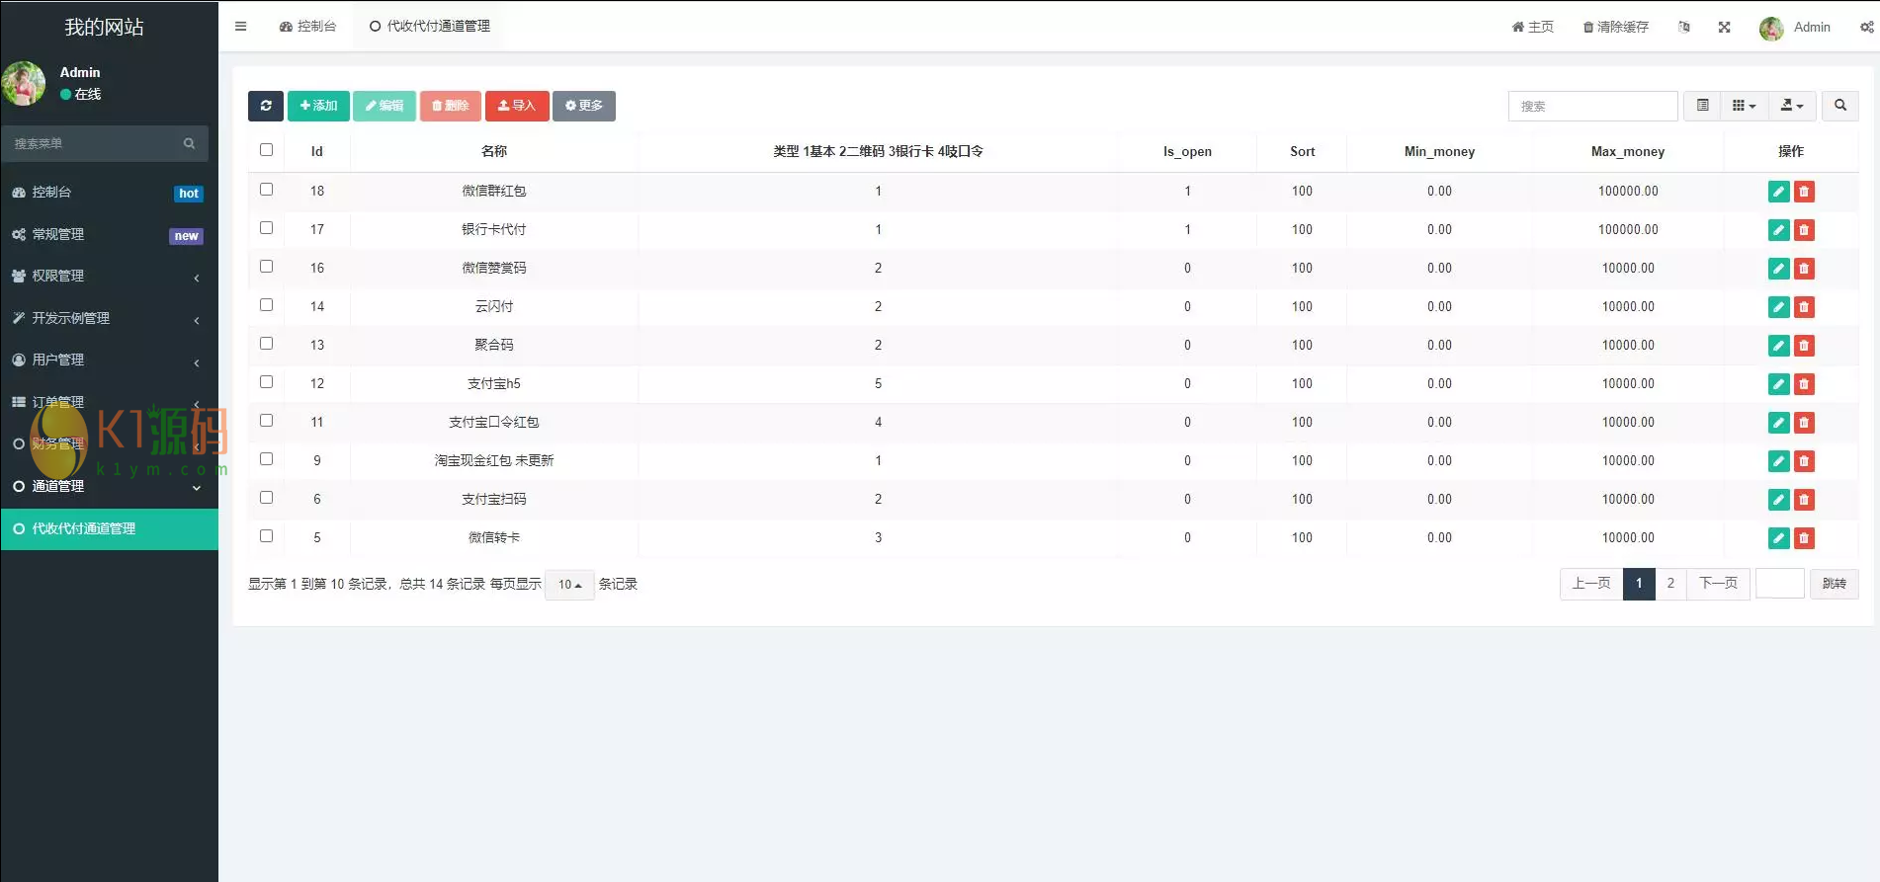Click the hamburger menu toggle icon
Viewport: 1880px width, 882px height.
[240, 27]
